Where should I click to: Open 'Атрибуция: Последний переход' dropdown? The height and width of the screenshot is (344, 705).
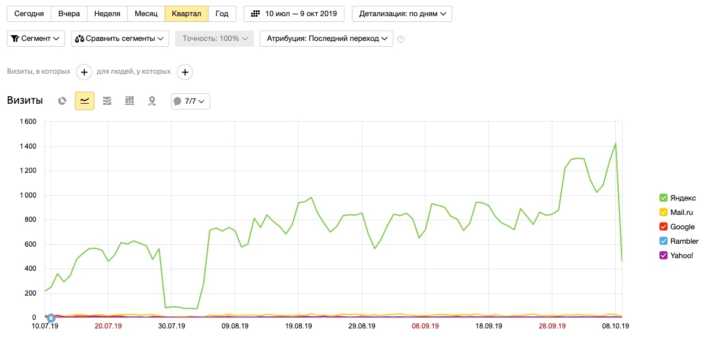(327, 39)
